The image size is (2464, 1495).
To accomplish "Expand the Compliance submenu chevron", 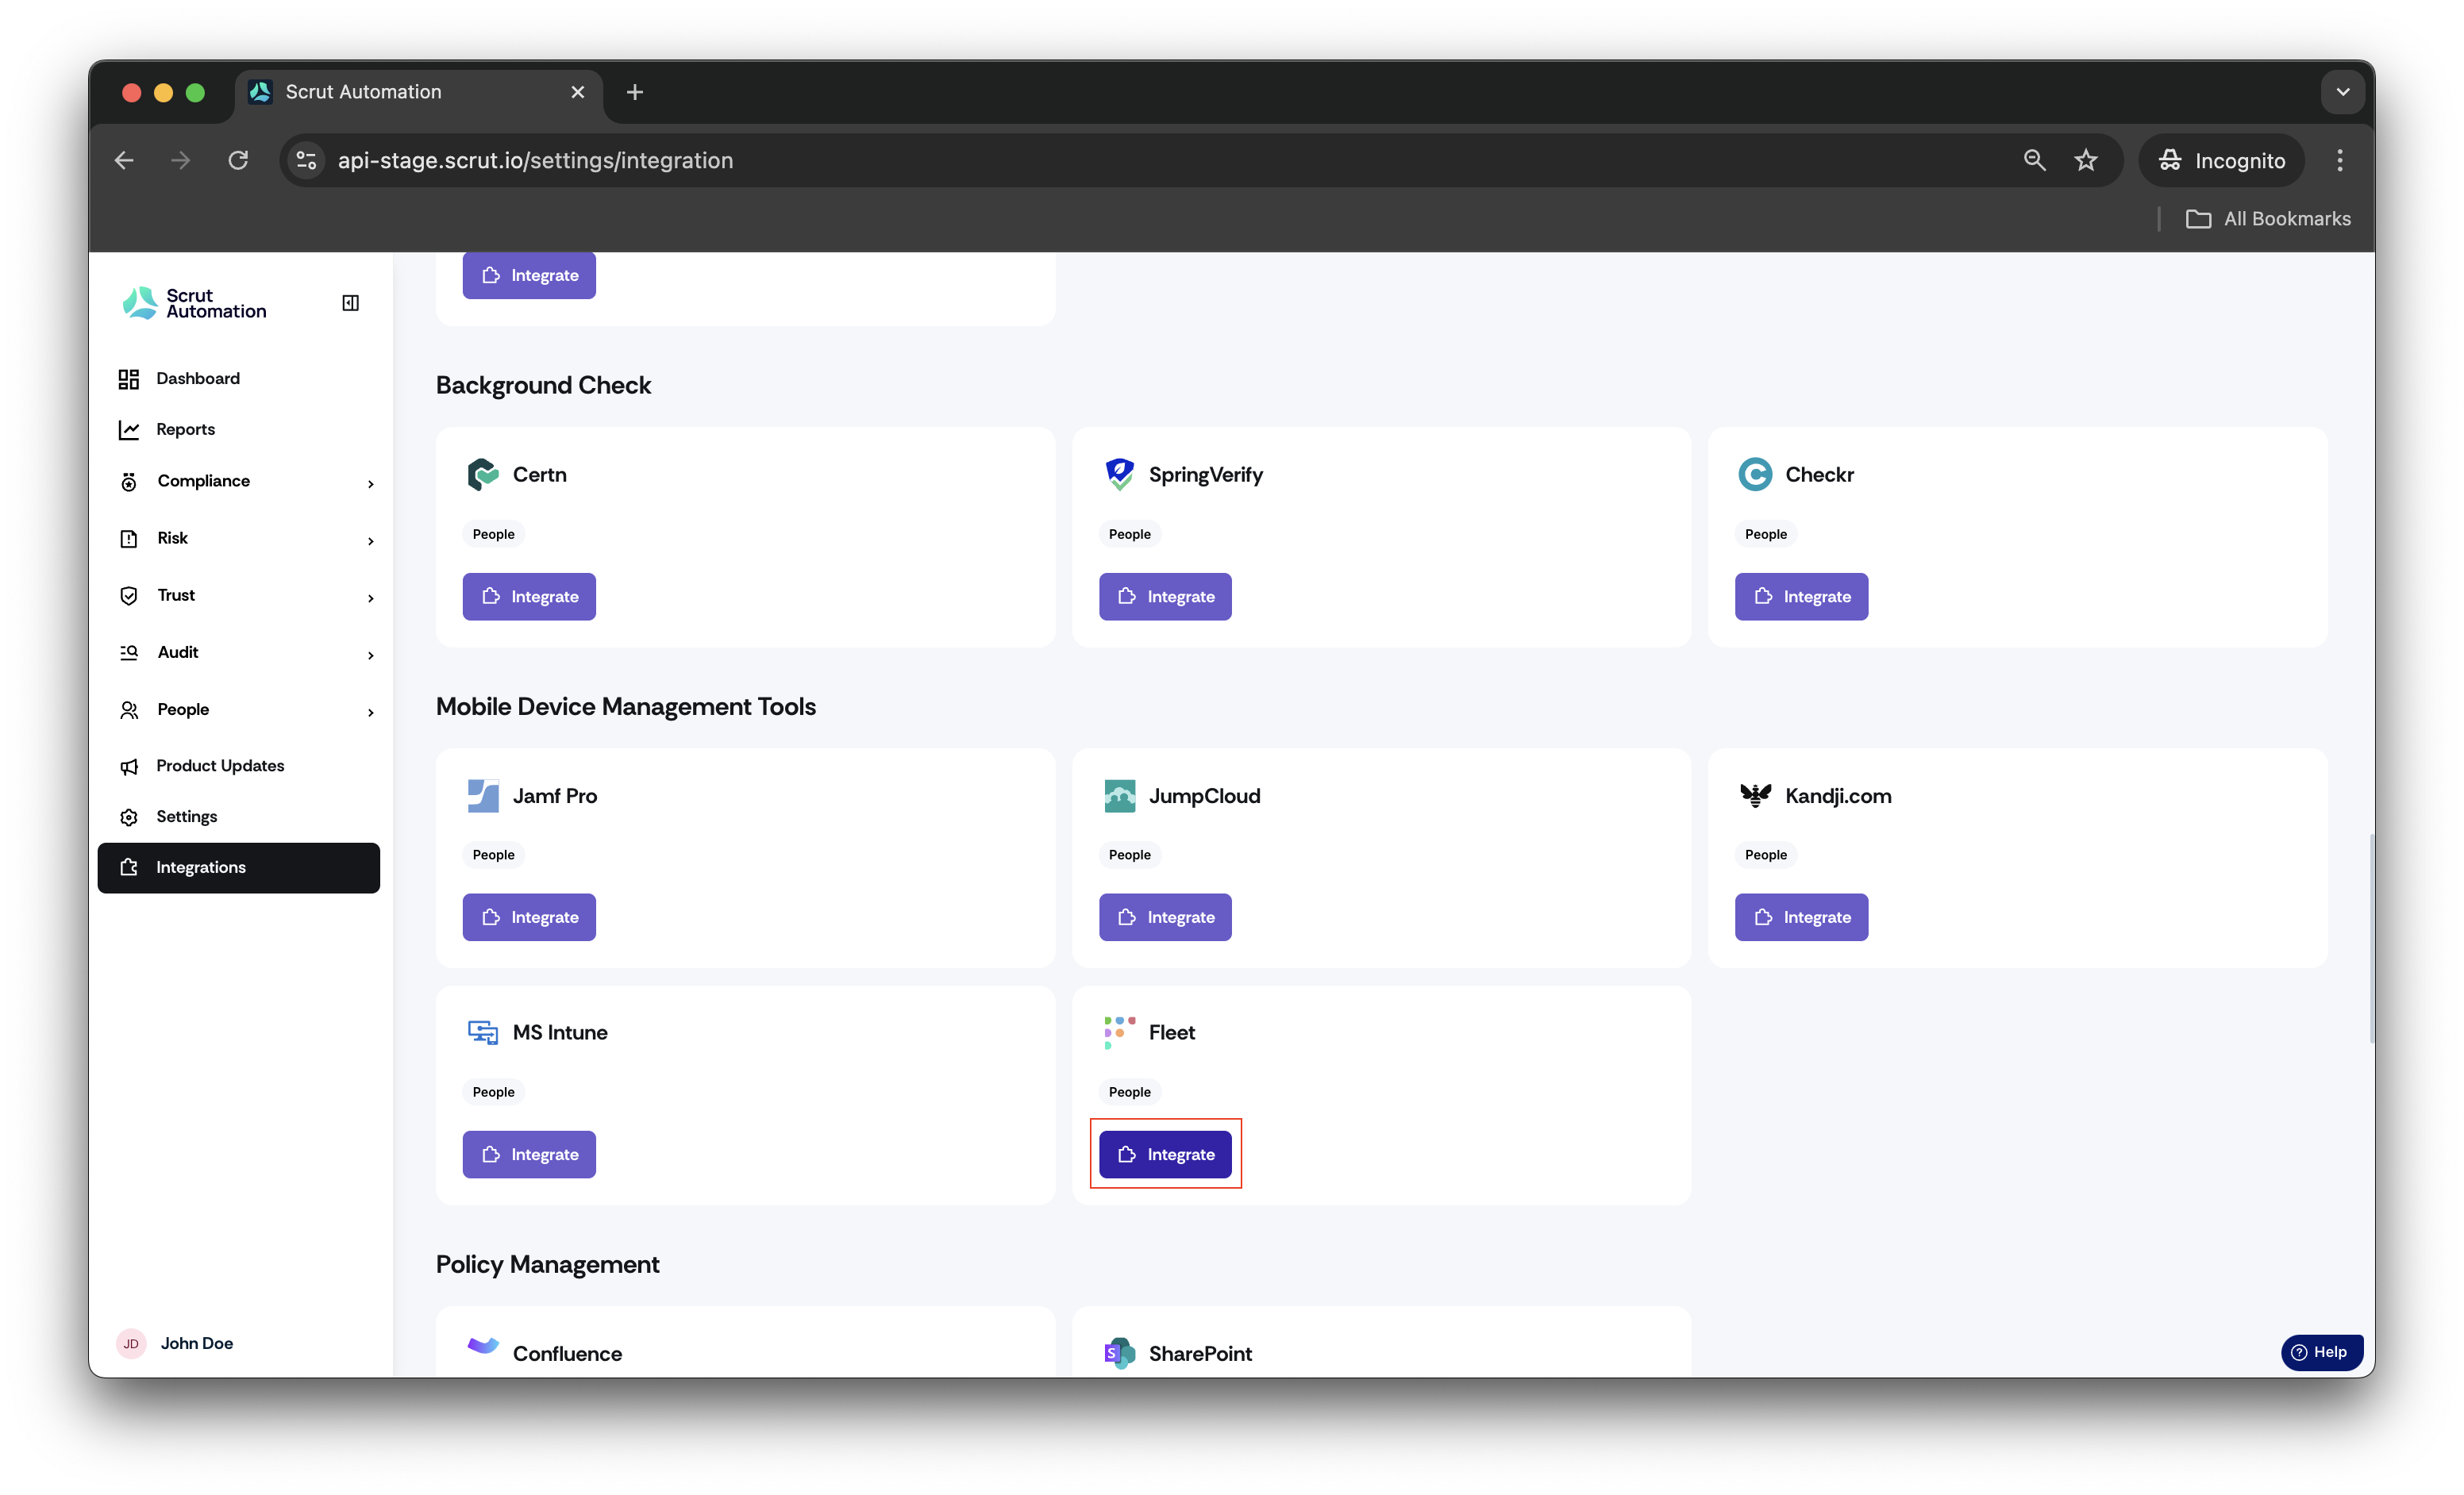I will pyautogui.click(x=371, y=484).
